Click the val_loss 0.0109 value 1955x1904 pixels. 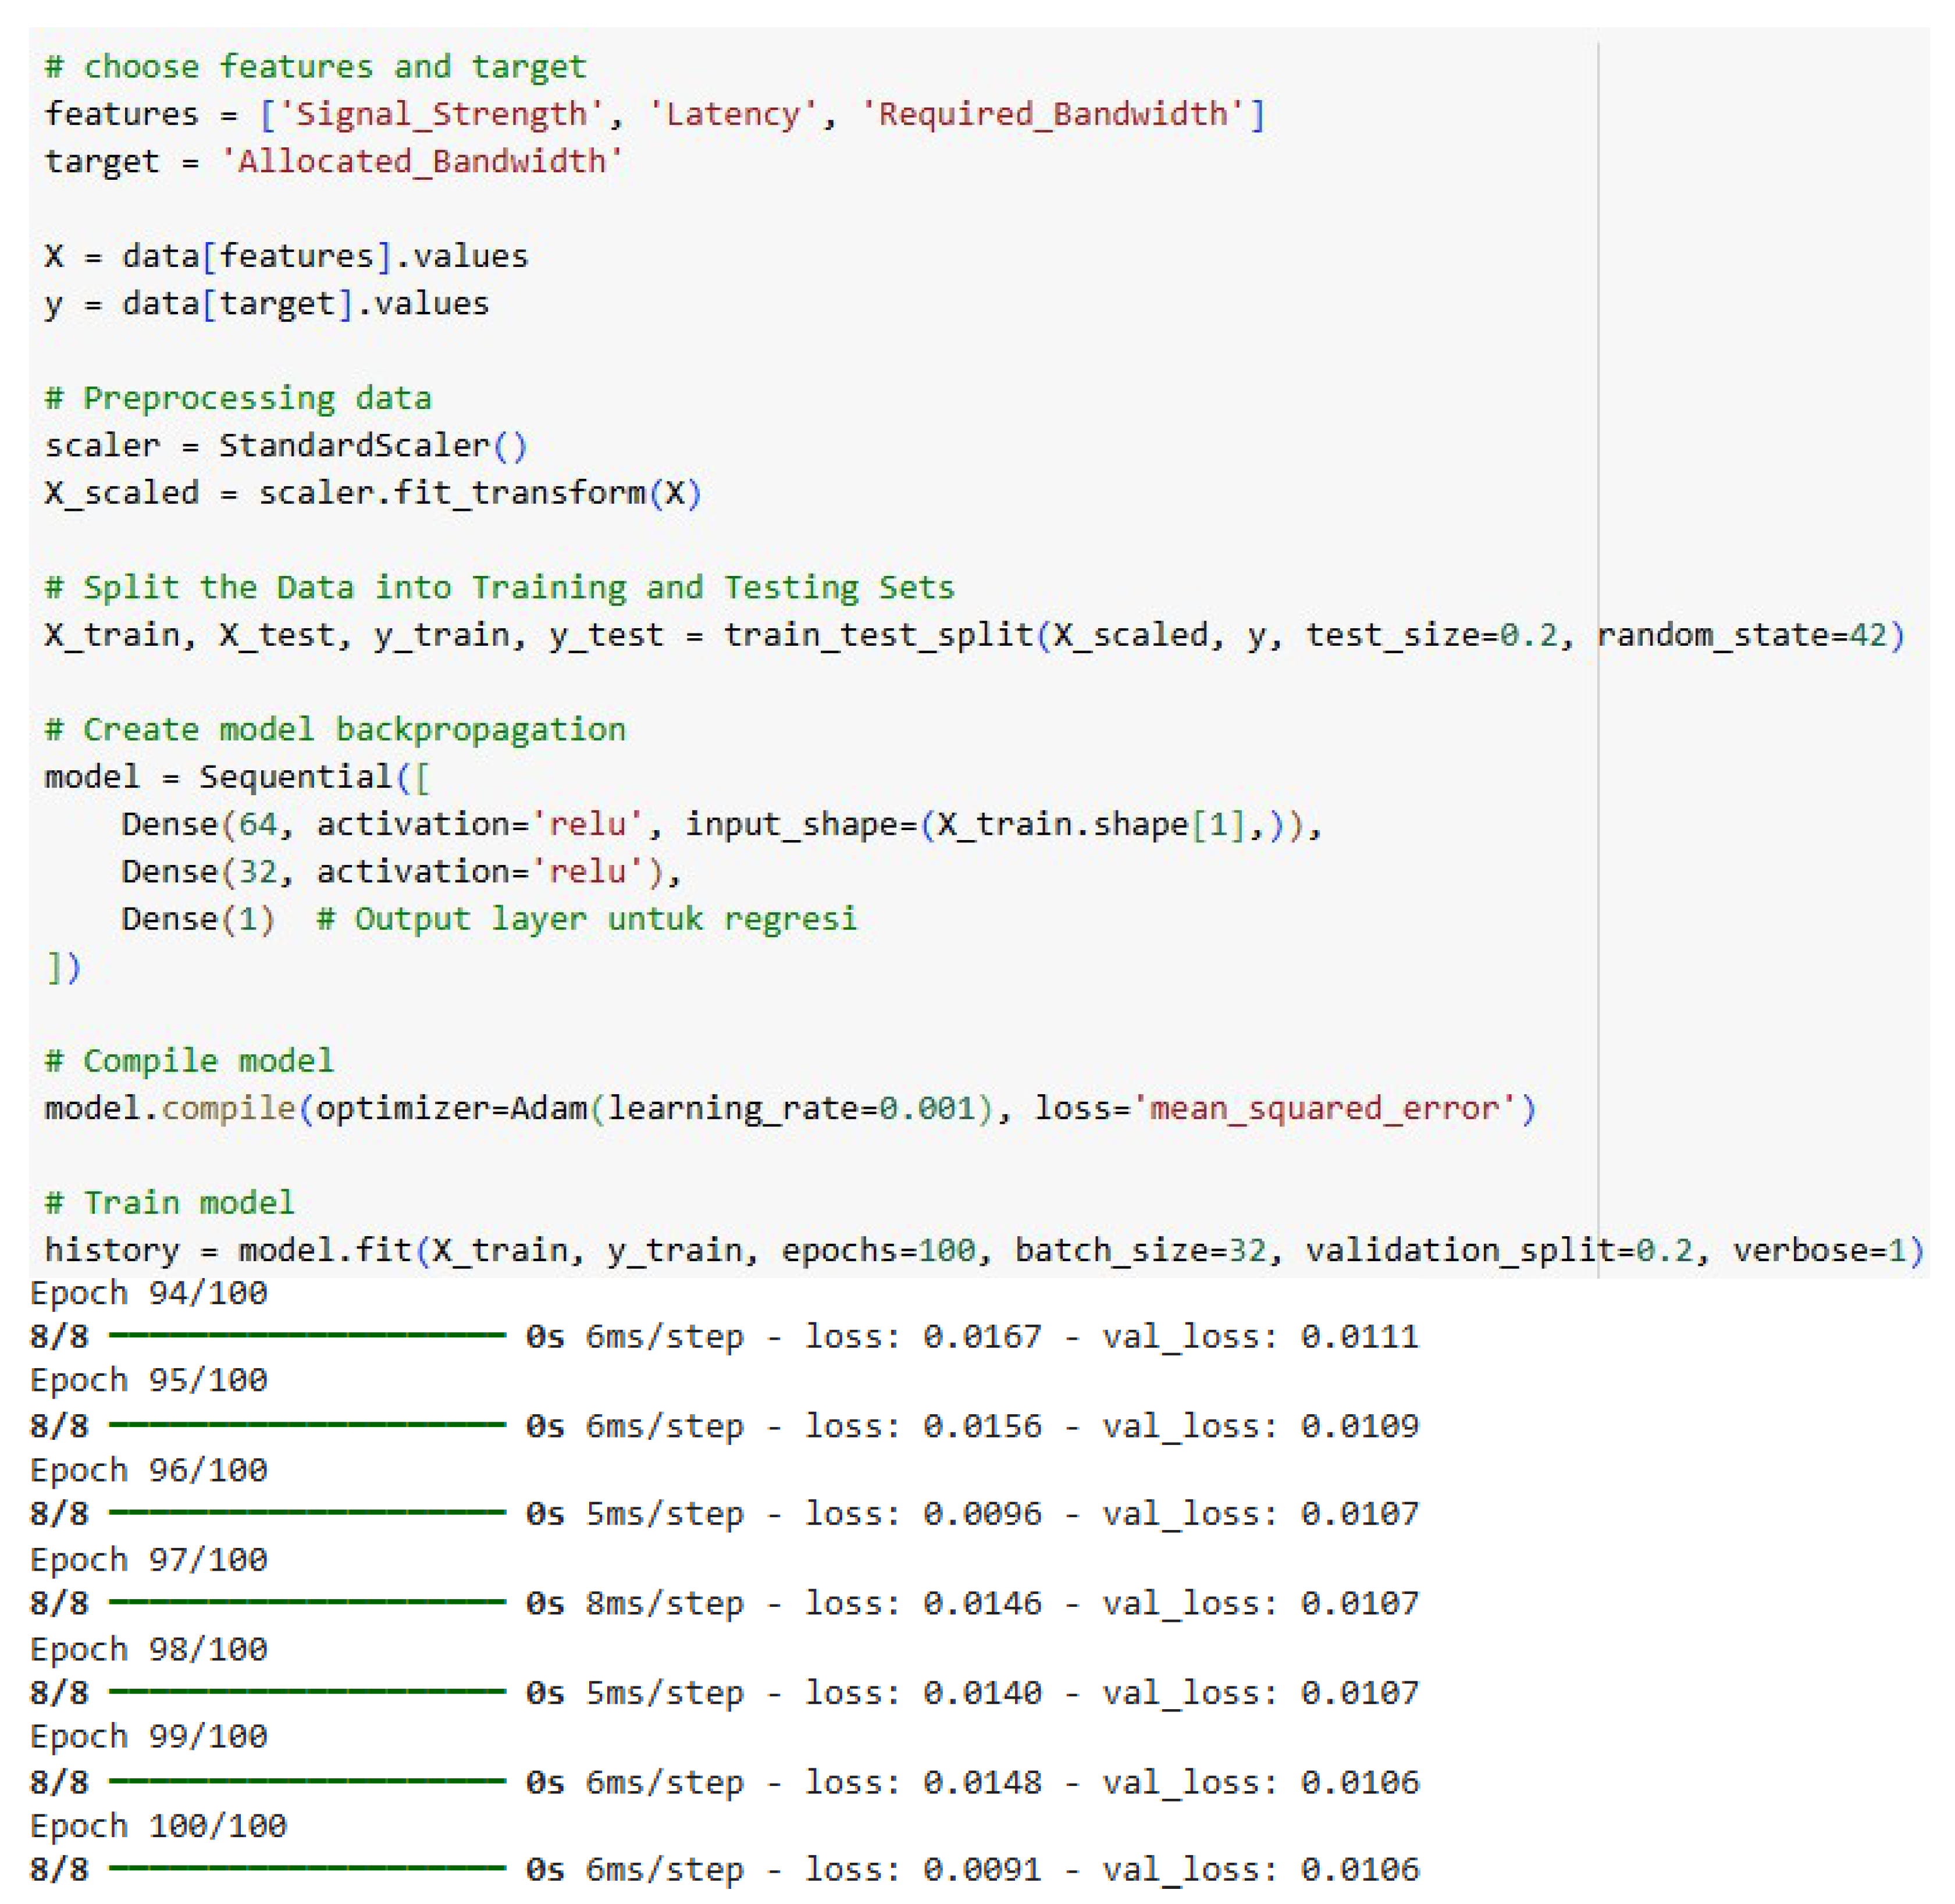pos(1359,1425)
